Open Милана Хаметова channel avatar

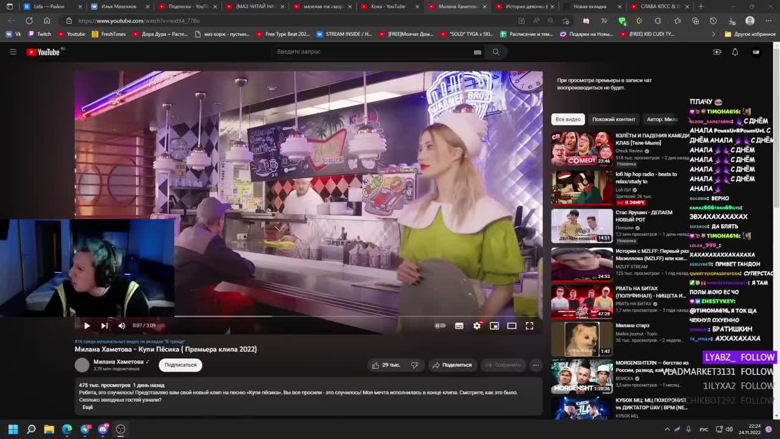82,365
